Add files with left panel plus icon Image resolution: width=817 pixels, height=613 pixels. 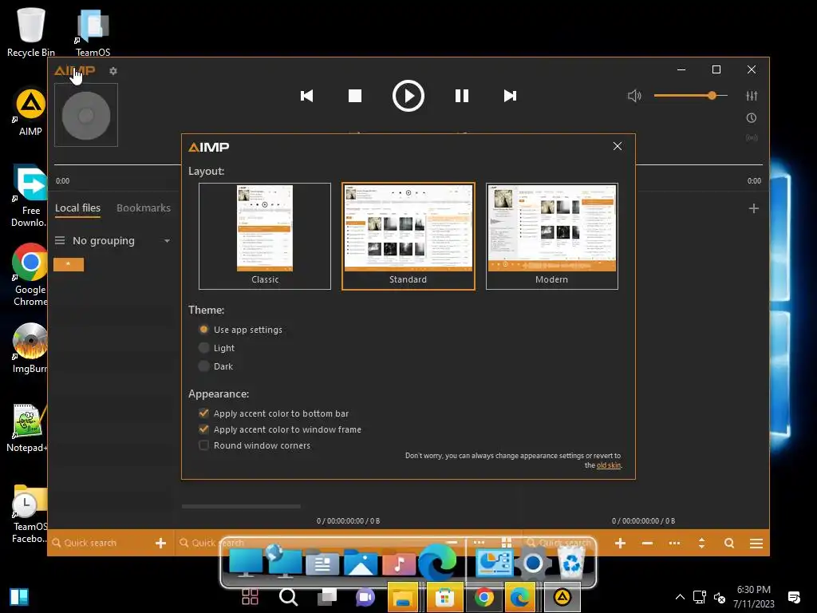click(160, 543)
